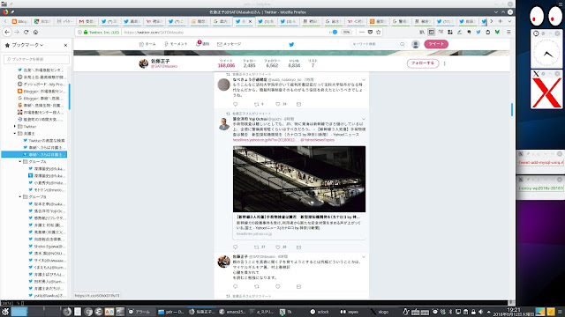Open the Firefox hamburger menu
The image size is (565, 317).
pyautogui.click(x=508, y=32)
